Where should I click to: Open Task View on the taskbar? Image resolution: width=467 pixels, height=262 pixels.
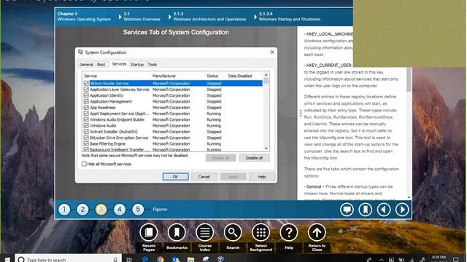click(129, 260)
